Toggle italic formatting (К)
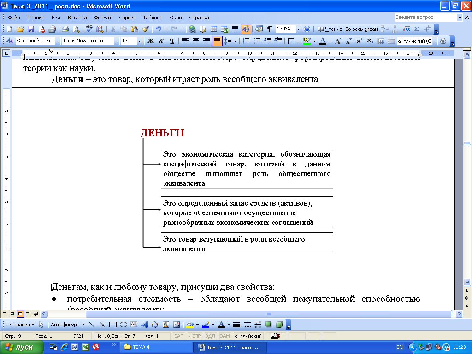Viewport: 472px width, 354px height. pos(161,41)
